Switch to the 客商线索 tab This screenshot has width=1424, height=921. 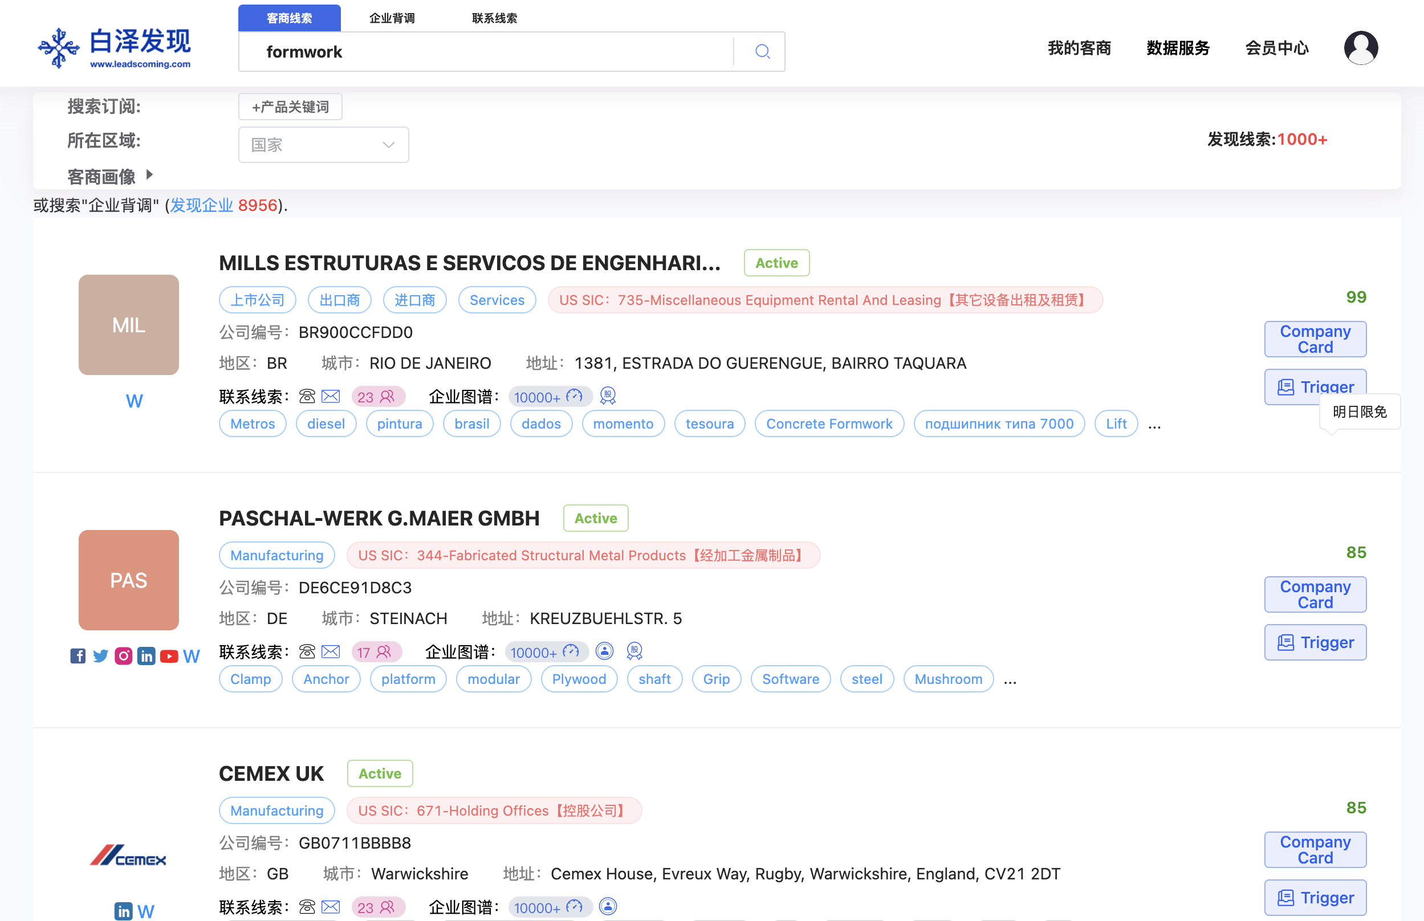pyautogui.click(x=290, y=18)
